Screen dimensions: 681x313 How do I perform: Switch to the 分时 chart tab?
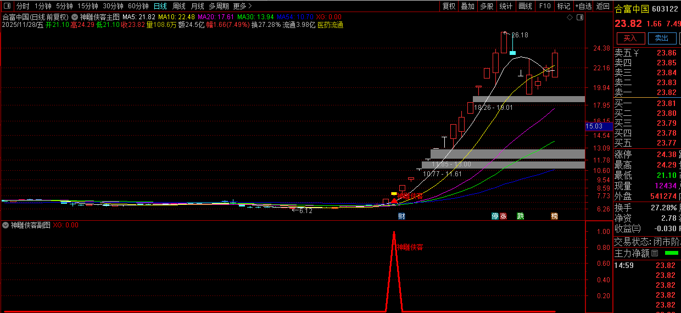(x=23, y=6)
